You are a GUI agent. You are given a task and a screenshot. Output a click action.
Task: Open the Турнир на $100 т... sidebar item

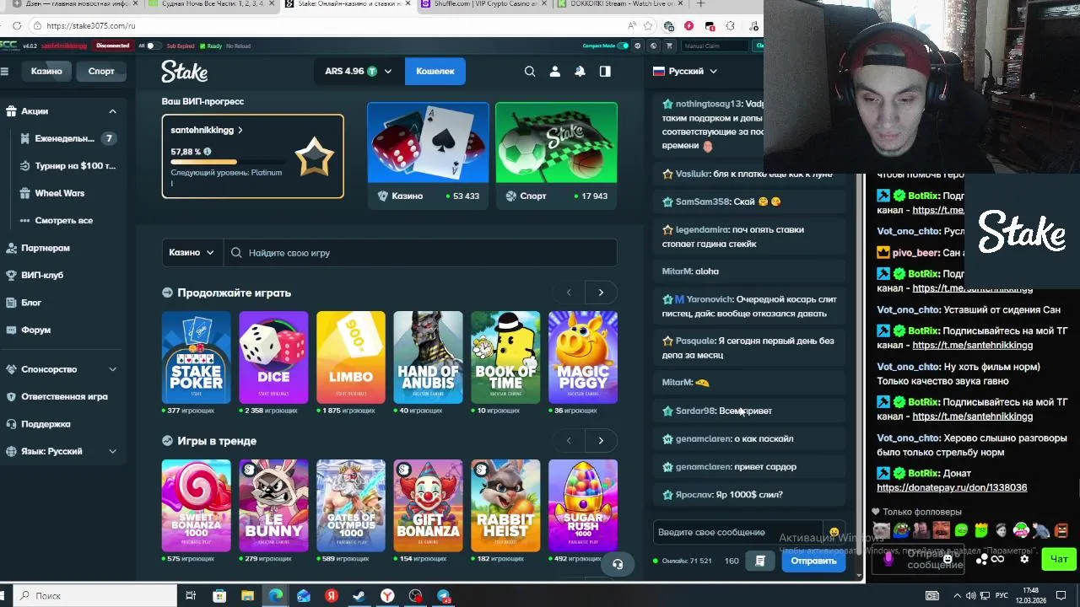67,166
